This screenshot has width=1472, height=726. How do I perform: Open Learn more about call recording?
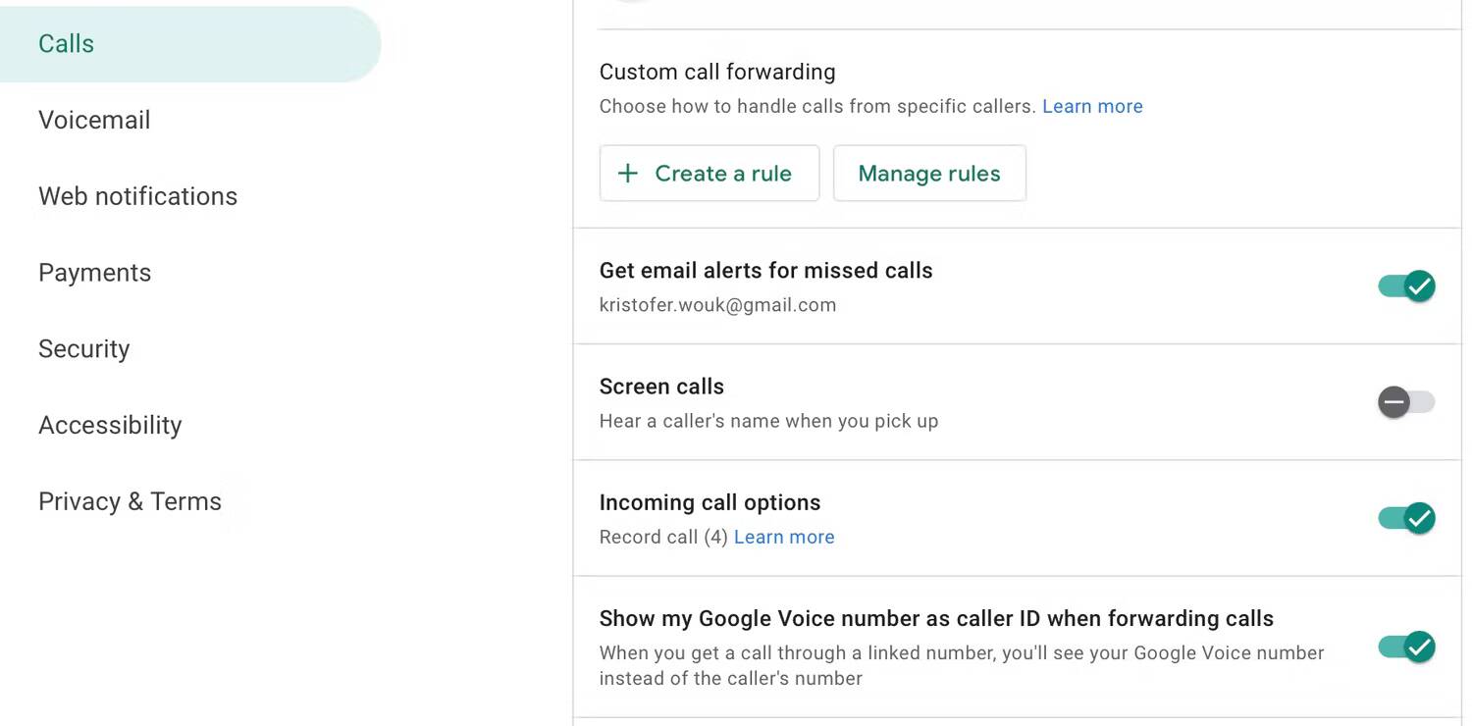[x=783, y=537]
